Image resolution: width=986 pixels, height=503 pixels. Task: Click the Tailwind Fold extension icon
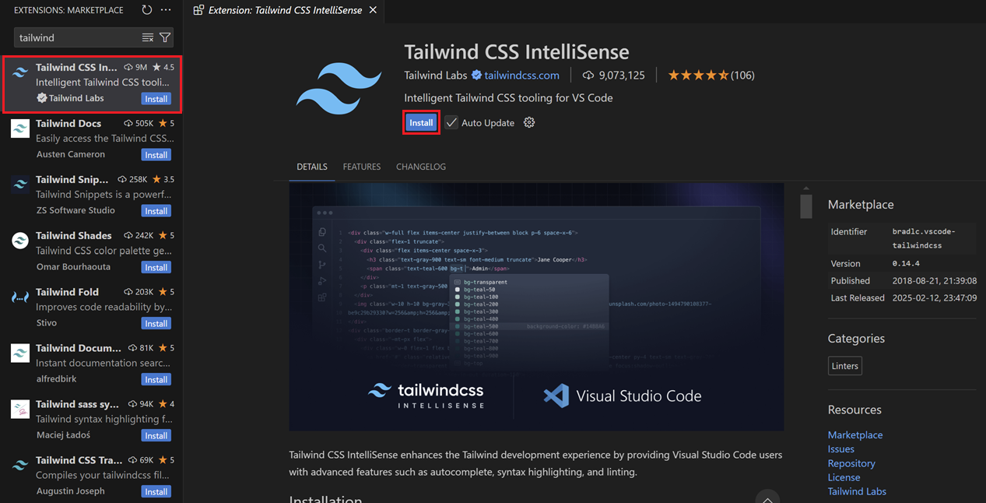20,297
